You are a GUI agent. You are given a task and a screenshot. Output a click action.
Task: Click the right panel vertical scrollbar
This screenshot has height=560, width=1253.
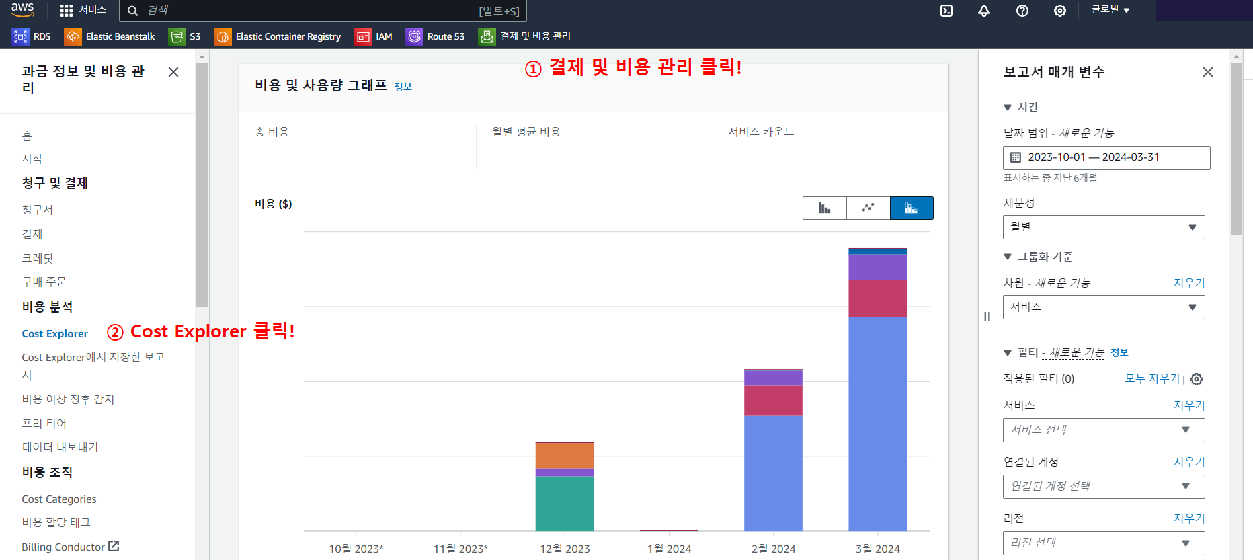click(x=1236, y=148)
